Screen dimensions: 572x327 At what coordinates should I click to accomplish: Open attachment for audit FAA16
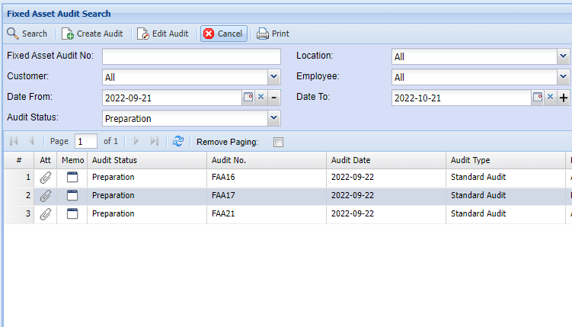[x=46, y=177]
